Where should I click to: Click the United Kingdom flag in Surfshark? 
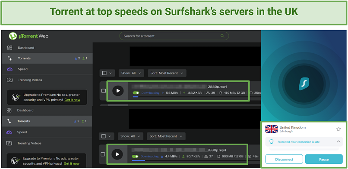tap(272, 129)
